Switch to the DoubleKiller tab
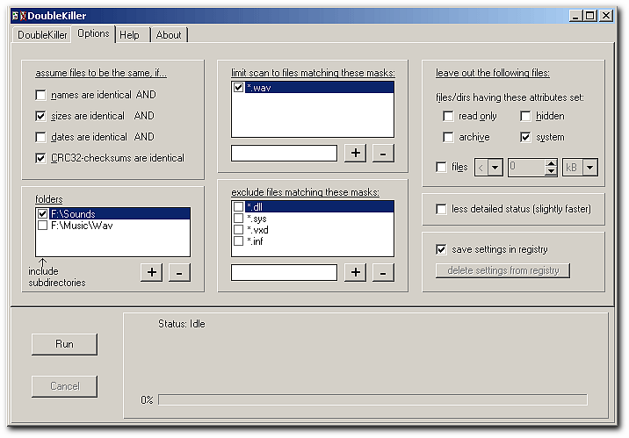The image size is (629, 438). tap(42, 35)
